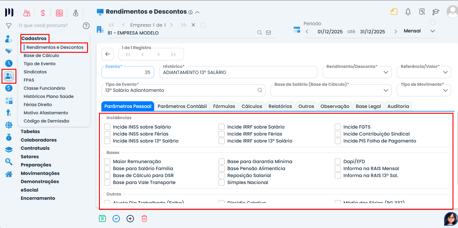Click the add new record plus icon
Screen dimensions: 458x228
pos(130,218)
